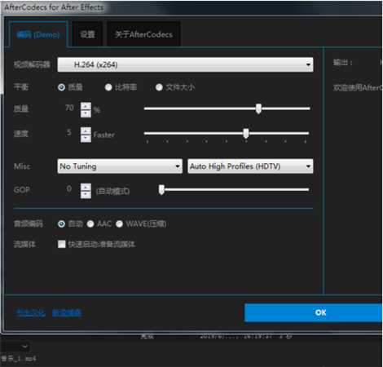Click the quality slider handle

258,108
